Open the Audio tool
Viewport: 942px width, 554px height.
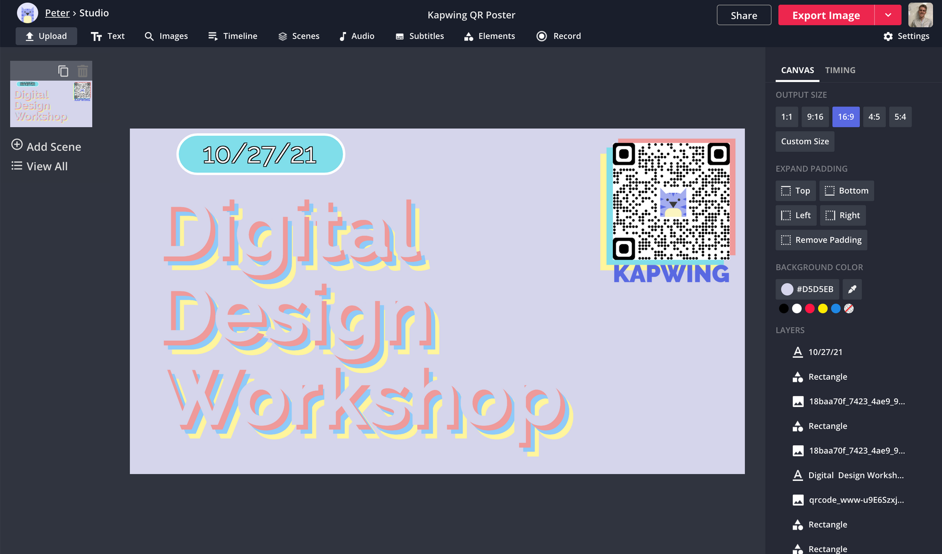(x=357, y=36)
